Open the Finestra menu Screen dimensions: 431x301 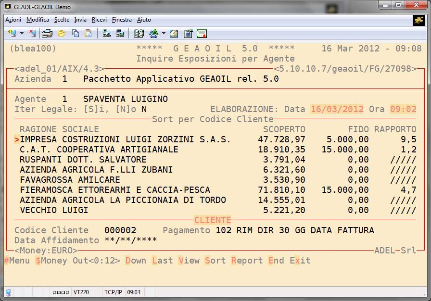[122, 20]
